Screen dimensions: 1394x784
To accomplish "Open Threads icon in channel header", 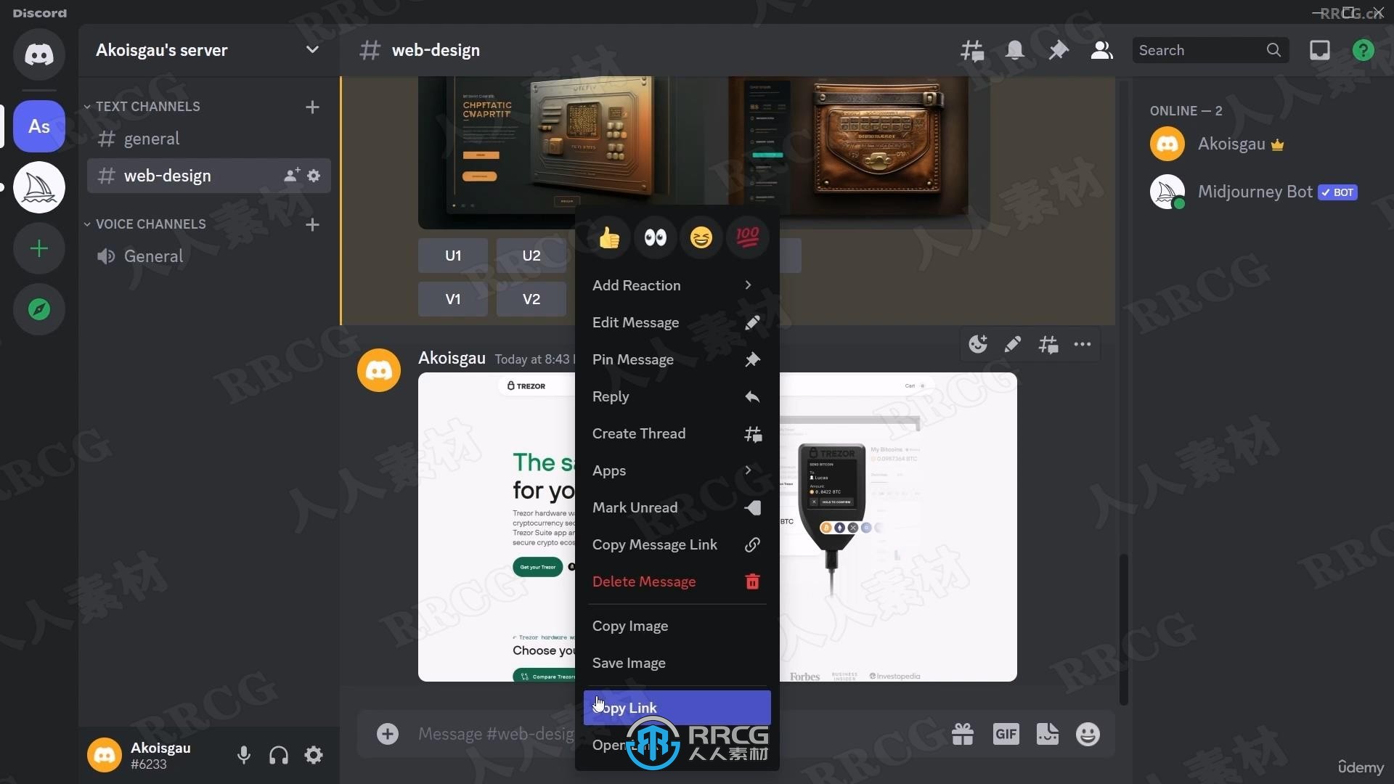I will coord(972,50).
